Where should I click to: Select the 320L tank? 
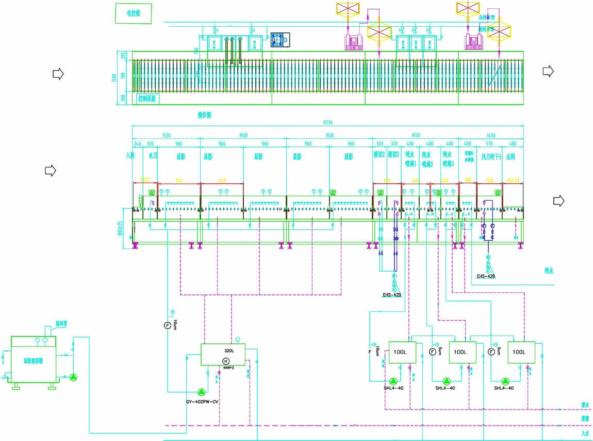click(x=223, y=355)
